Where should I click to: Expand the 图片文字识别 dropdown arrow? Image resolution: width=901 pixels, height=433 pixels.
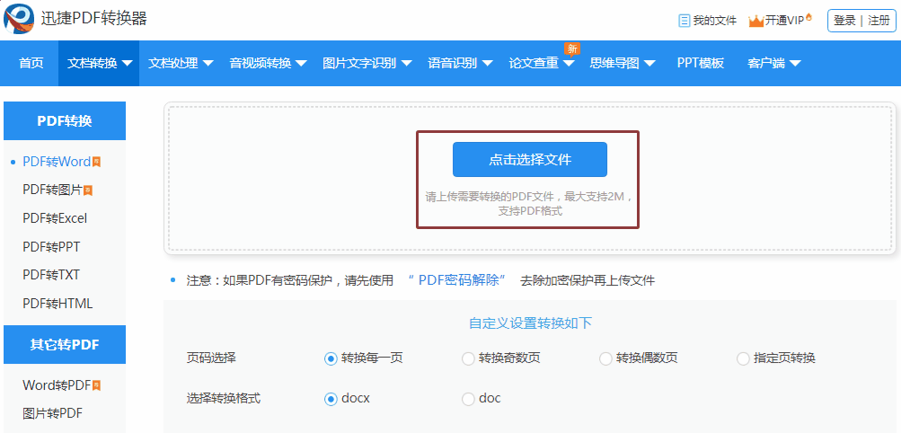[x=406, y=64]
